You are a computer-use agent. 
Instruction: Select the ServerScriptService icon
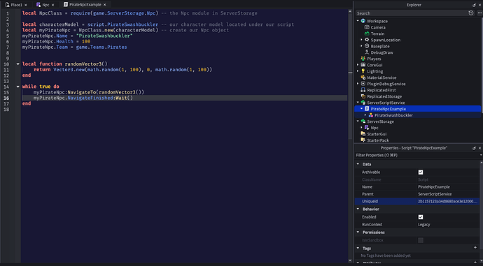[363, 103]
